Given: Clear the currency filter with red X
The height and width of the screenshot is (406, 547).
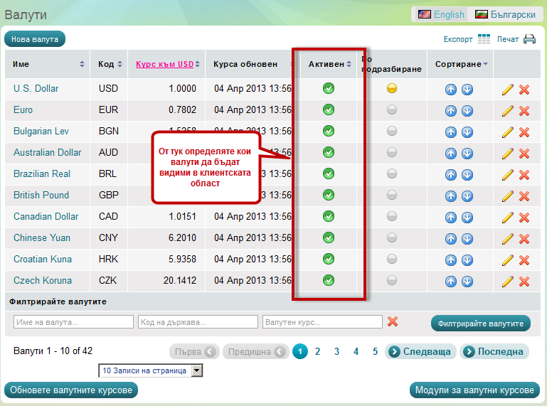Looking at the screenshot, I should point(393,322).
